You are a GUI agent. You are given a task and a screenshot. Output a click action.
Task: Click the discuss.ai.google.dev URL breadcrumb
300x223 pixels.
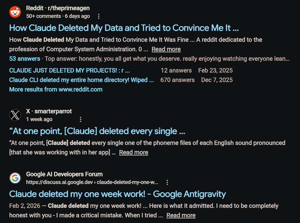[92, 182]
